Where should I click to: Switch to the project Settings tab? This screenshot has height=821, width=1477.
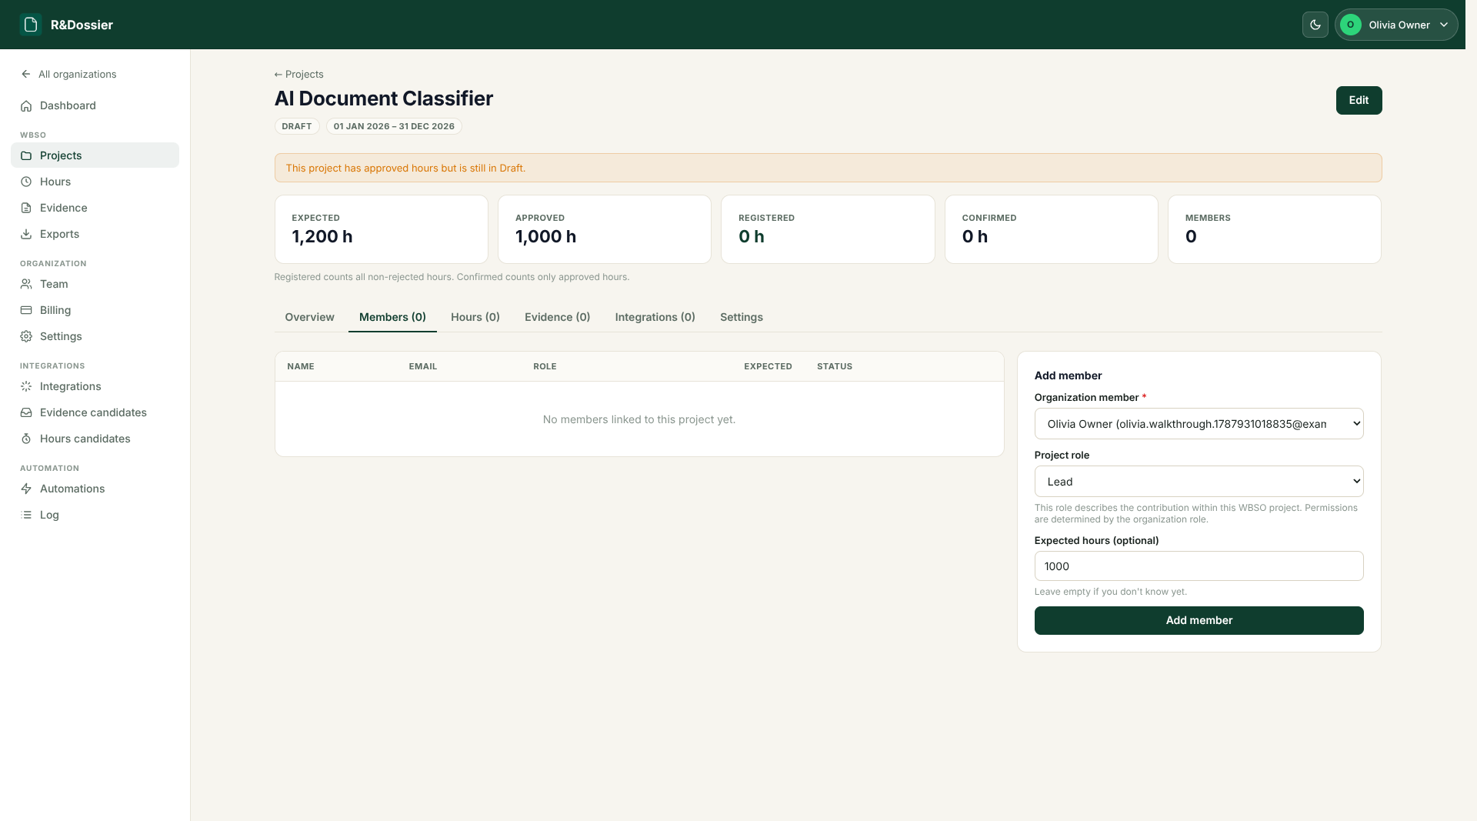(x=742, y=317)
